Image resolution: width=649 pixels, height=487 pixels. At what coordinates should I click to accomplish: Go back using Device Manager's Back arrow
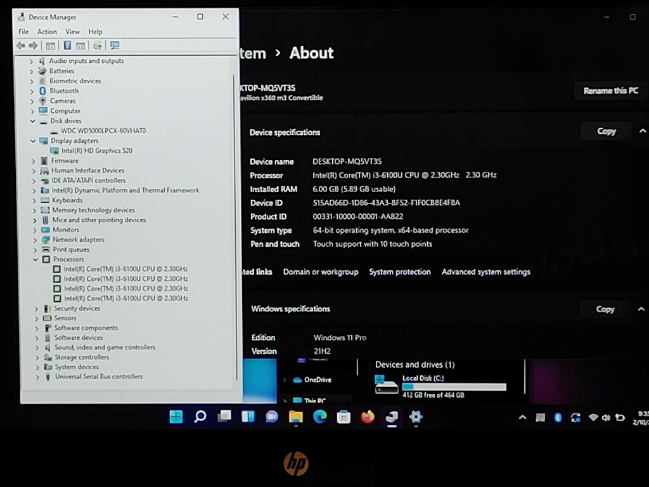click(21, 46)
